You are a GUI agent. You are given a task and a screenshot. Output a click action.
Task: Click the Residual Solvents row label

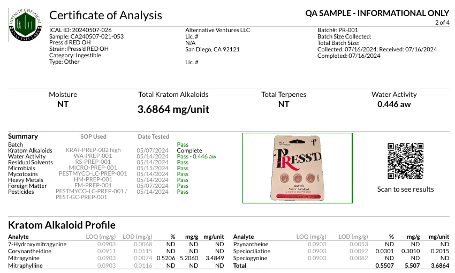(31, 162)
